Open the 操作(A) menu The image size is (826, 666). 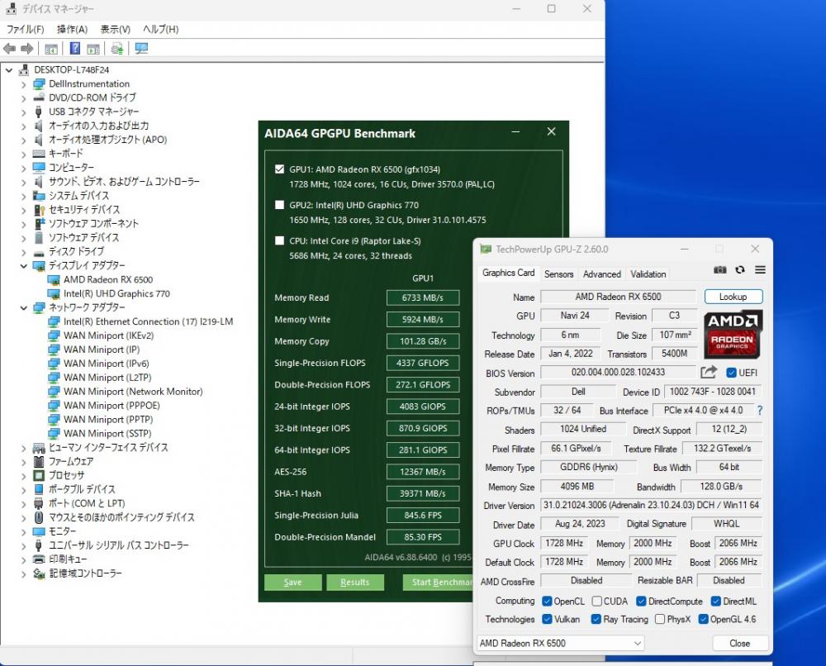(72, 30)
